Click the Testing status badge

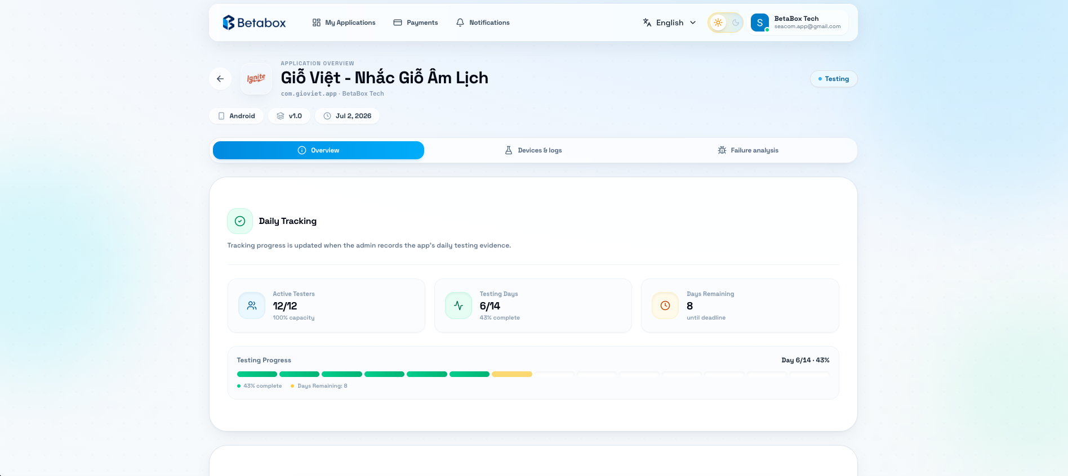pyautogui.click(x=834, y=79)
